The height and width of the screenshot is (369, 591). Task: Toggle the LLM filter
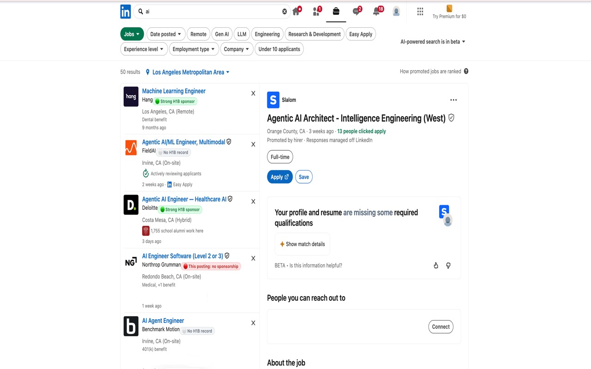[x=242, y=34]
